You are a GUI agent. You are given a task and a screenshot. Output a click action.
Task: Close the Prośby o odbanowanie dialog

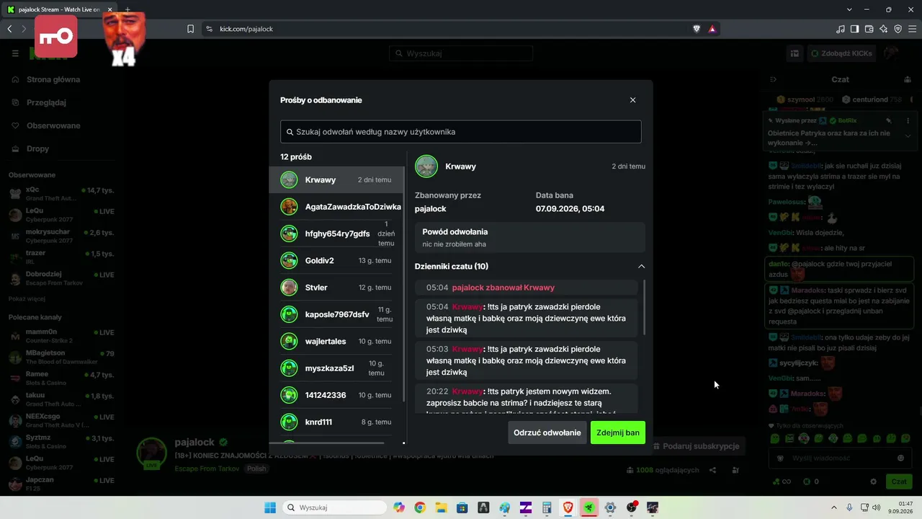[x=632, y=100]
